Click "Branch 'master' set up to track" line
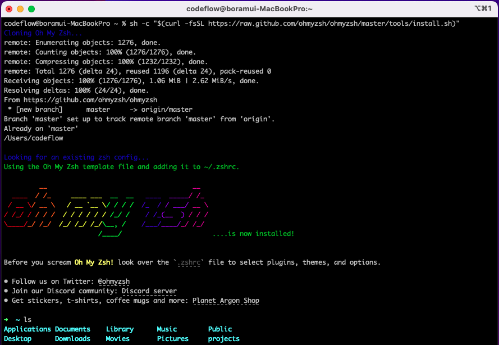 coord(139,119)
